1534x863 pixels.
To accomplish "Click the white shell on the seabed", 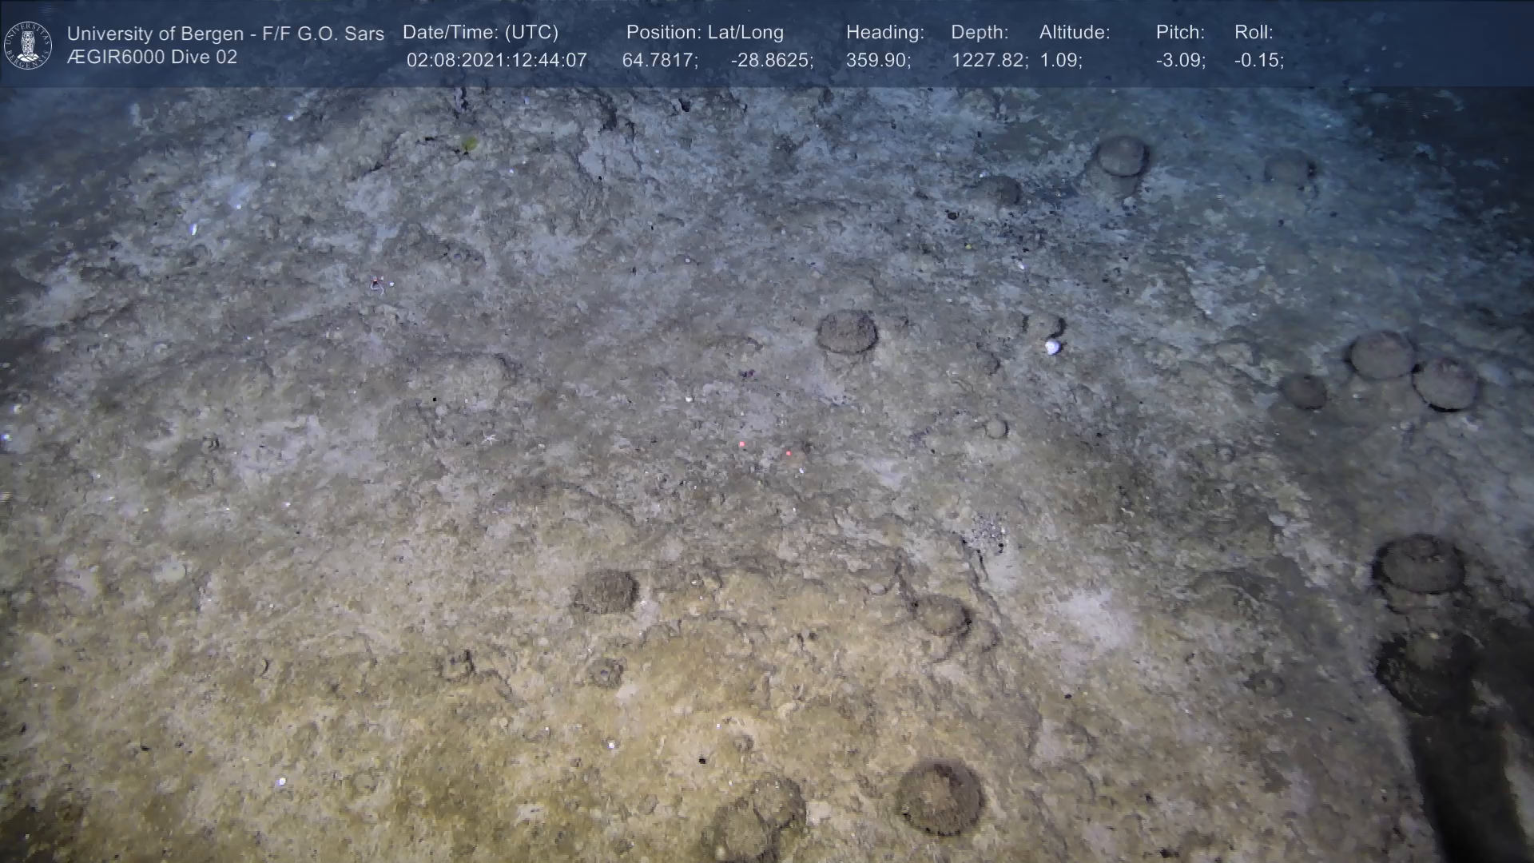I will 1052,346.
